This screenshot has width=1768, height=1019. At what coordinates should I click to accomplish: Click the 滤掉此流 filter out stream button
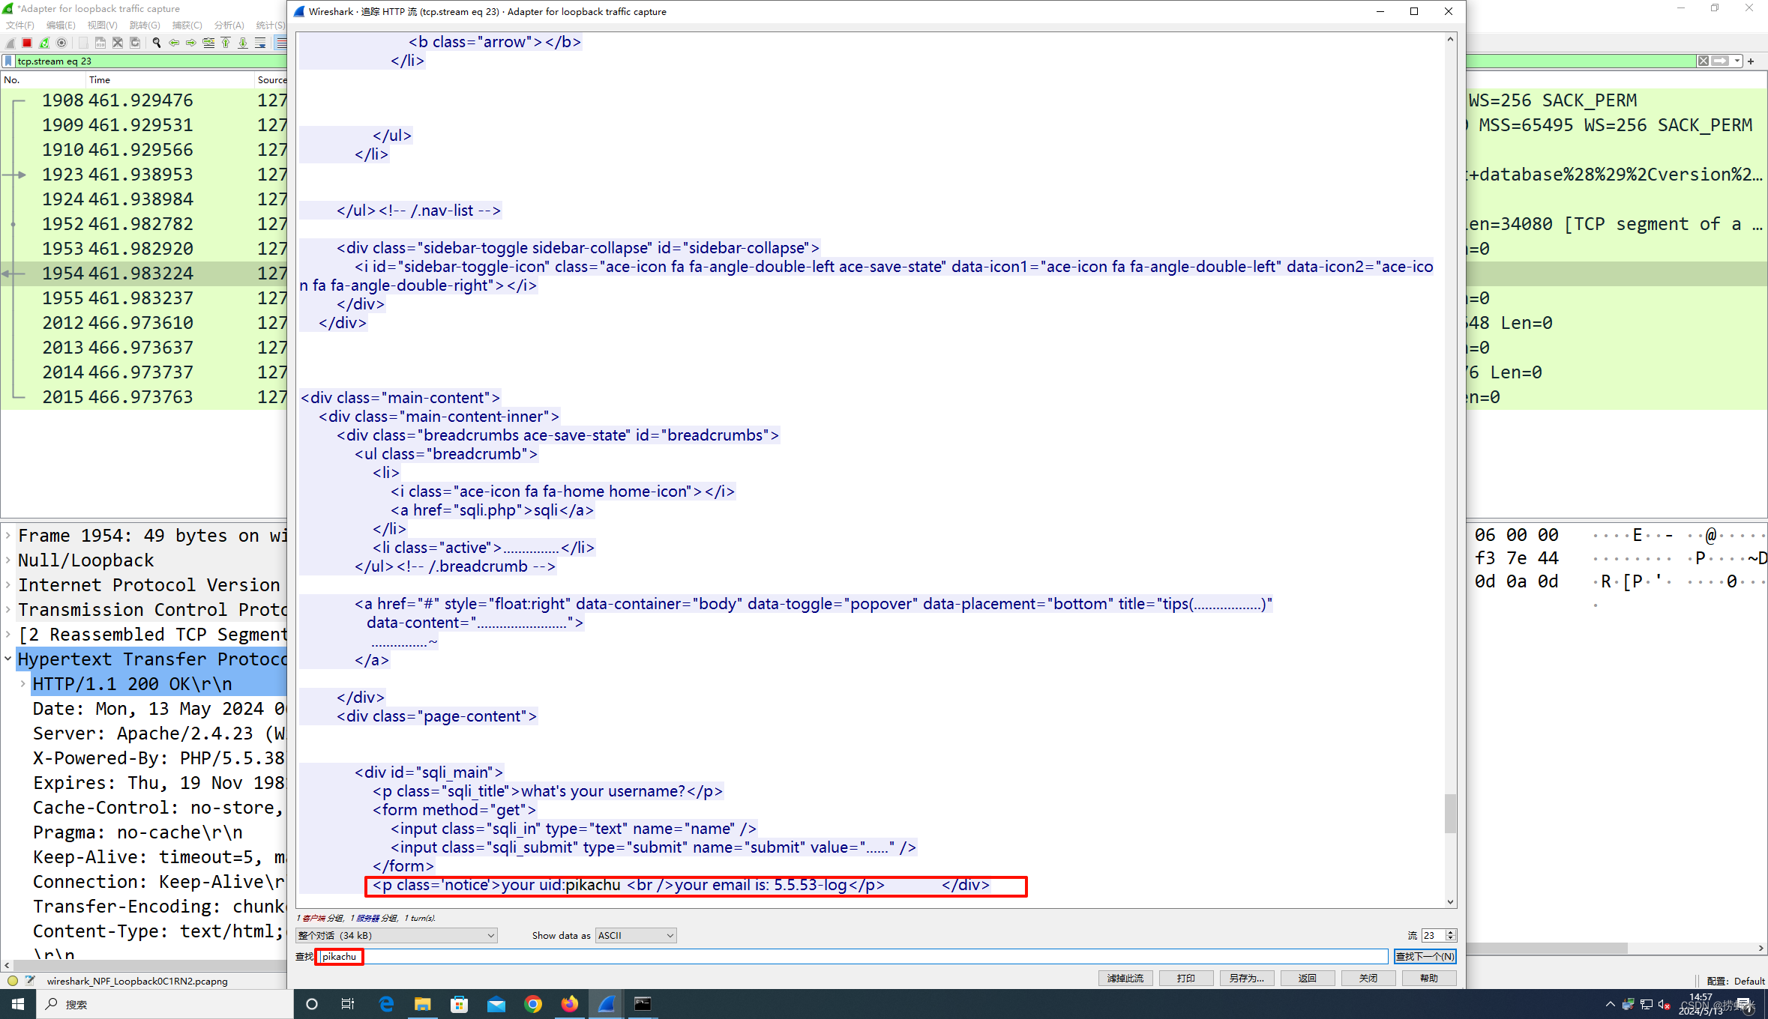click(1125, 978)
